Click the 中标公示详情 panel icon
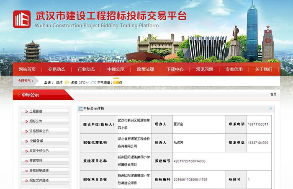 [x=81, y=109]
